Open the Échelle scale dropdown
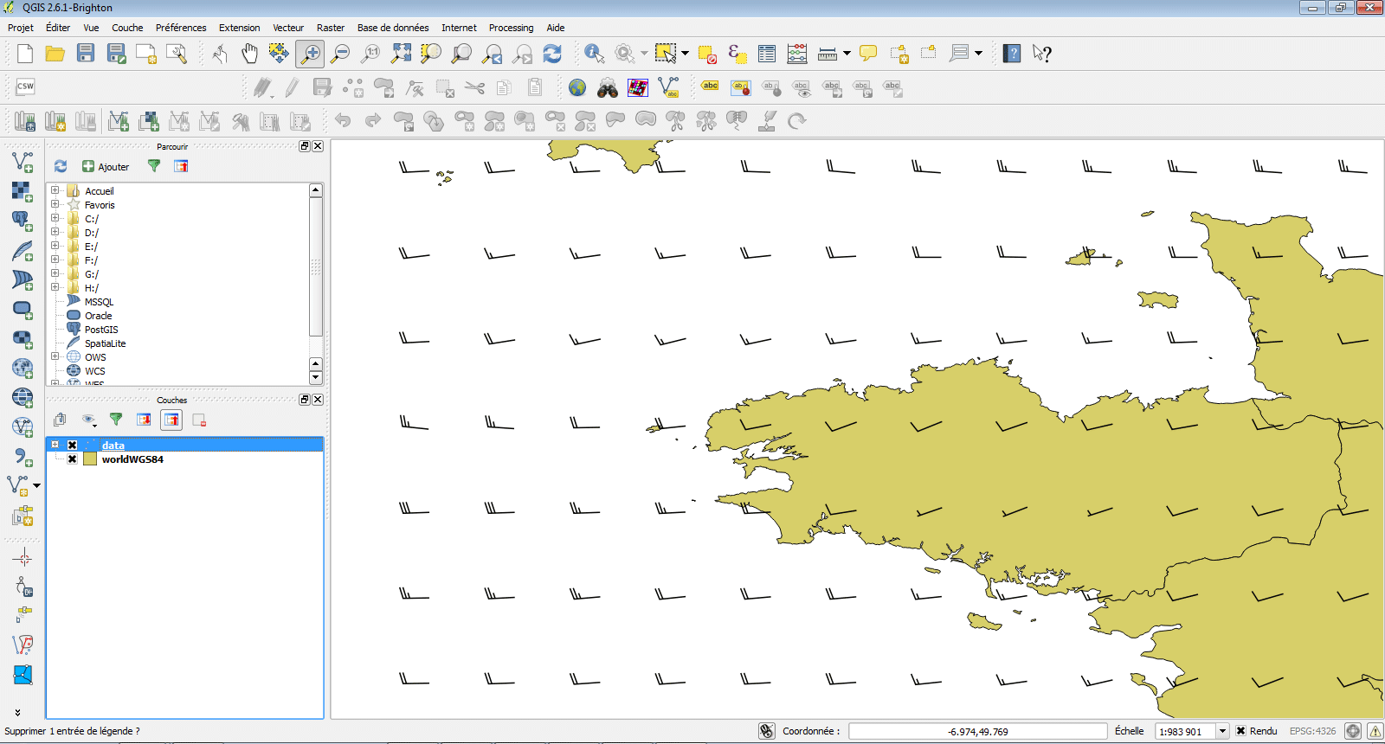 (x=1222, y=731)
